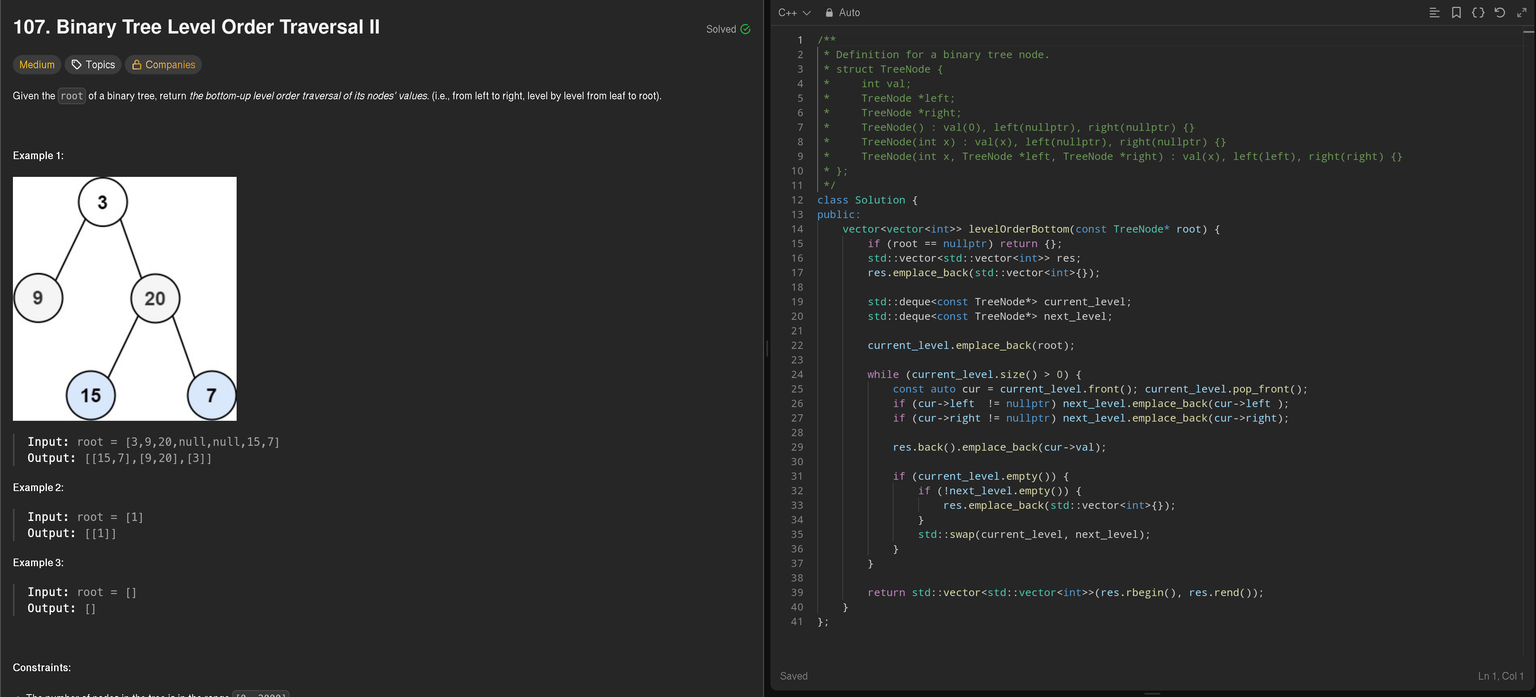Click the tag icon on Topics
This screenshot has width=1536, height=697.
[x=76, y=64]
